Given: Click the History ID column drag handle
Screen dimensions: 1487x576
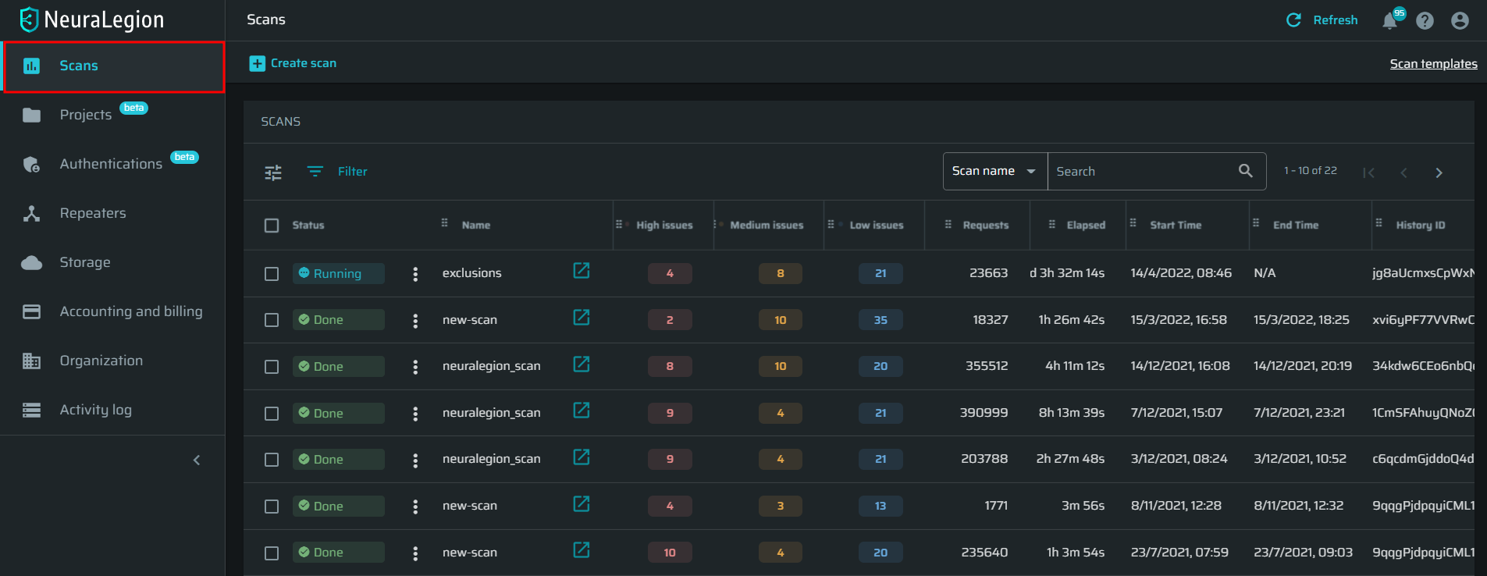Looking at the screenshot, I should [1379, 223].
